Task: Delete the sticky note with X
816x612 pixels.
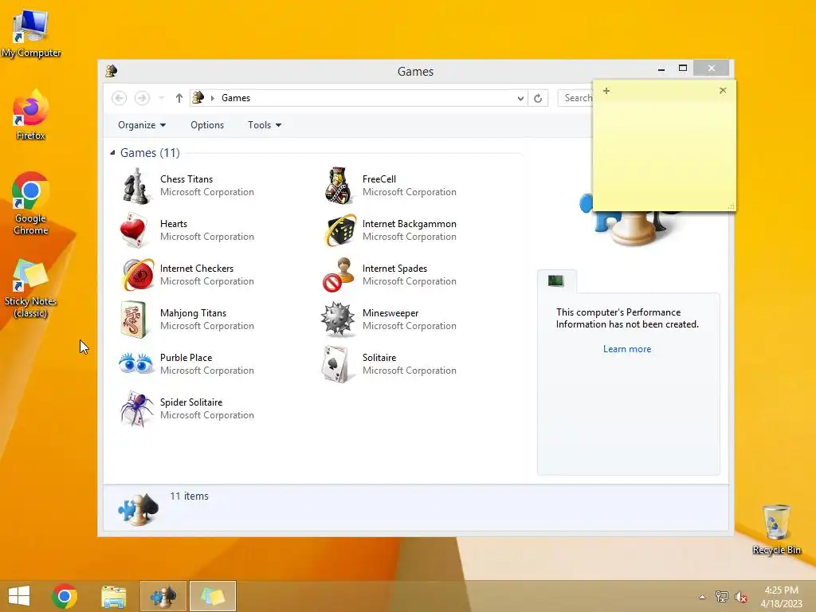Action: [723, 91]
